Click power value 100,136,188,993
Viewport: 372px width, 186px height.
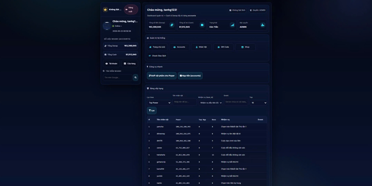point(183,127)
